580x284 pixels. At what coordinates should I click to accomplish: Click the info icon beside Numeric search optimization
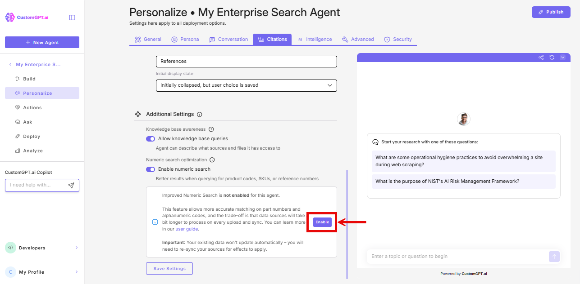212,160
